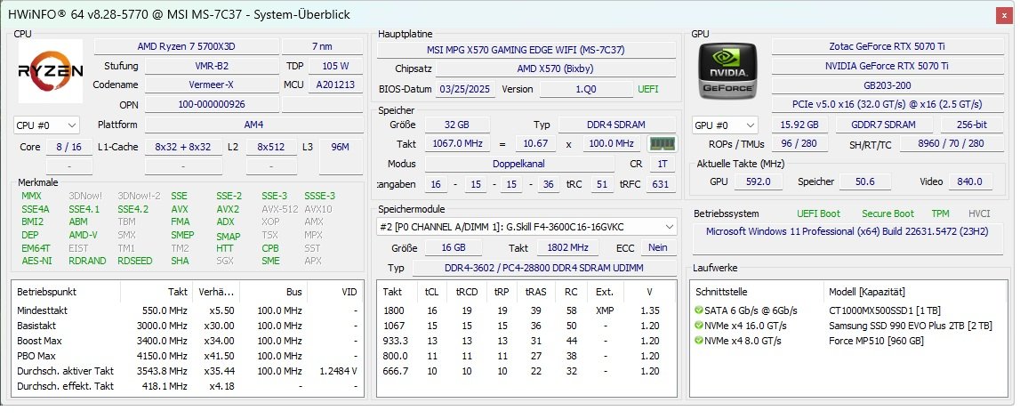This screenshot has width=1020, height=419.
Task: Click the AMD Ryzen 7 5700X3D name field
Action: (186, 46)
